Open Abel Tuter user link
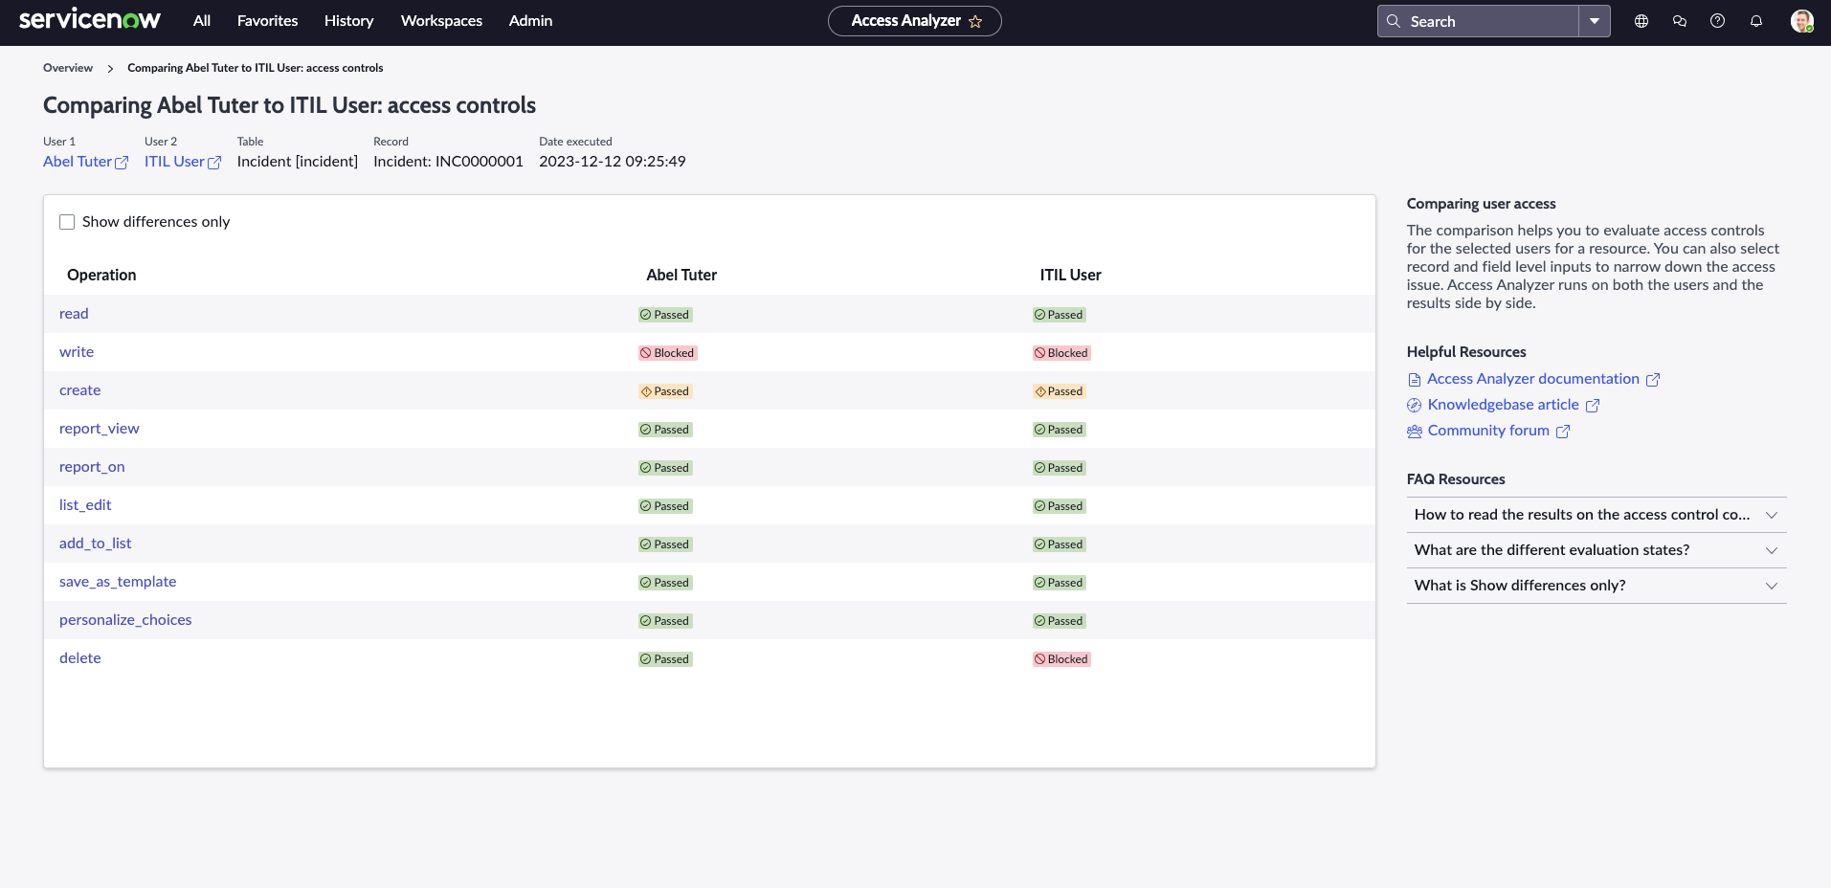This screenshot has height=888, width=1831. [78, 162]
